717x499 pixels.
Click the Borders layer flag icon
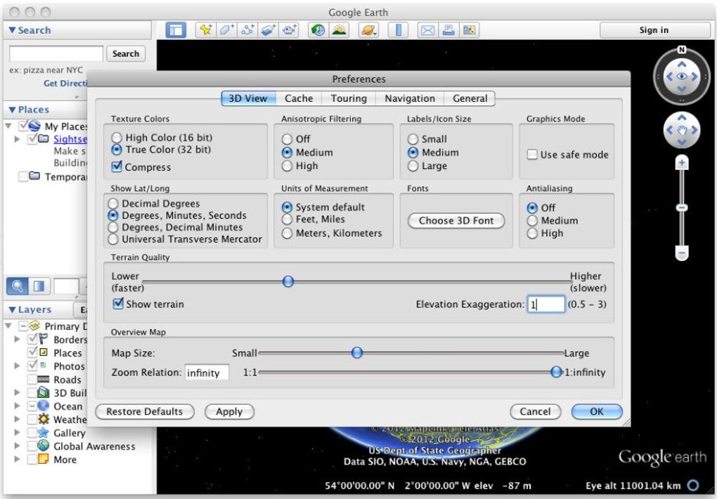click(44, 339)
